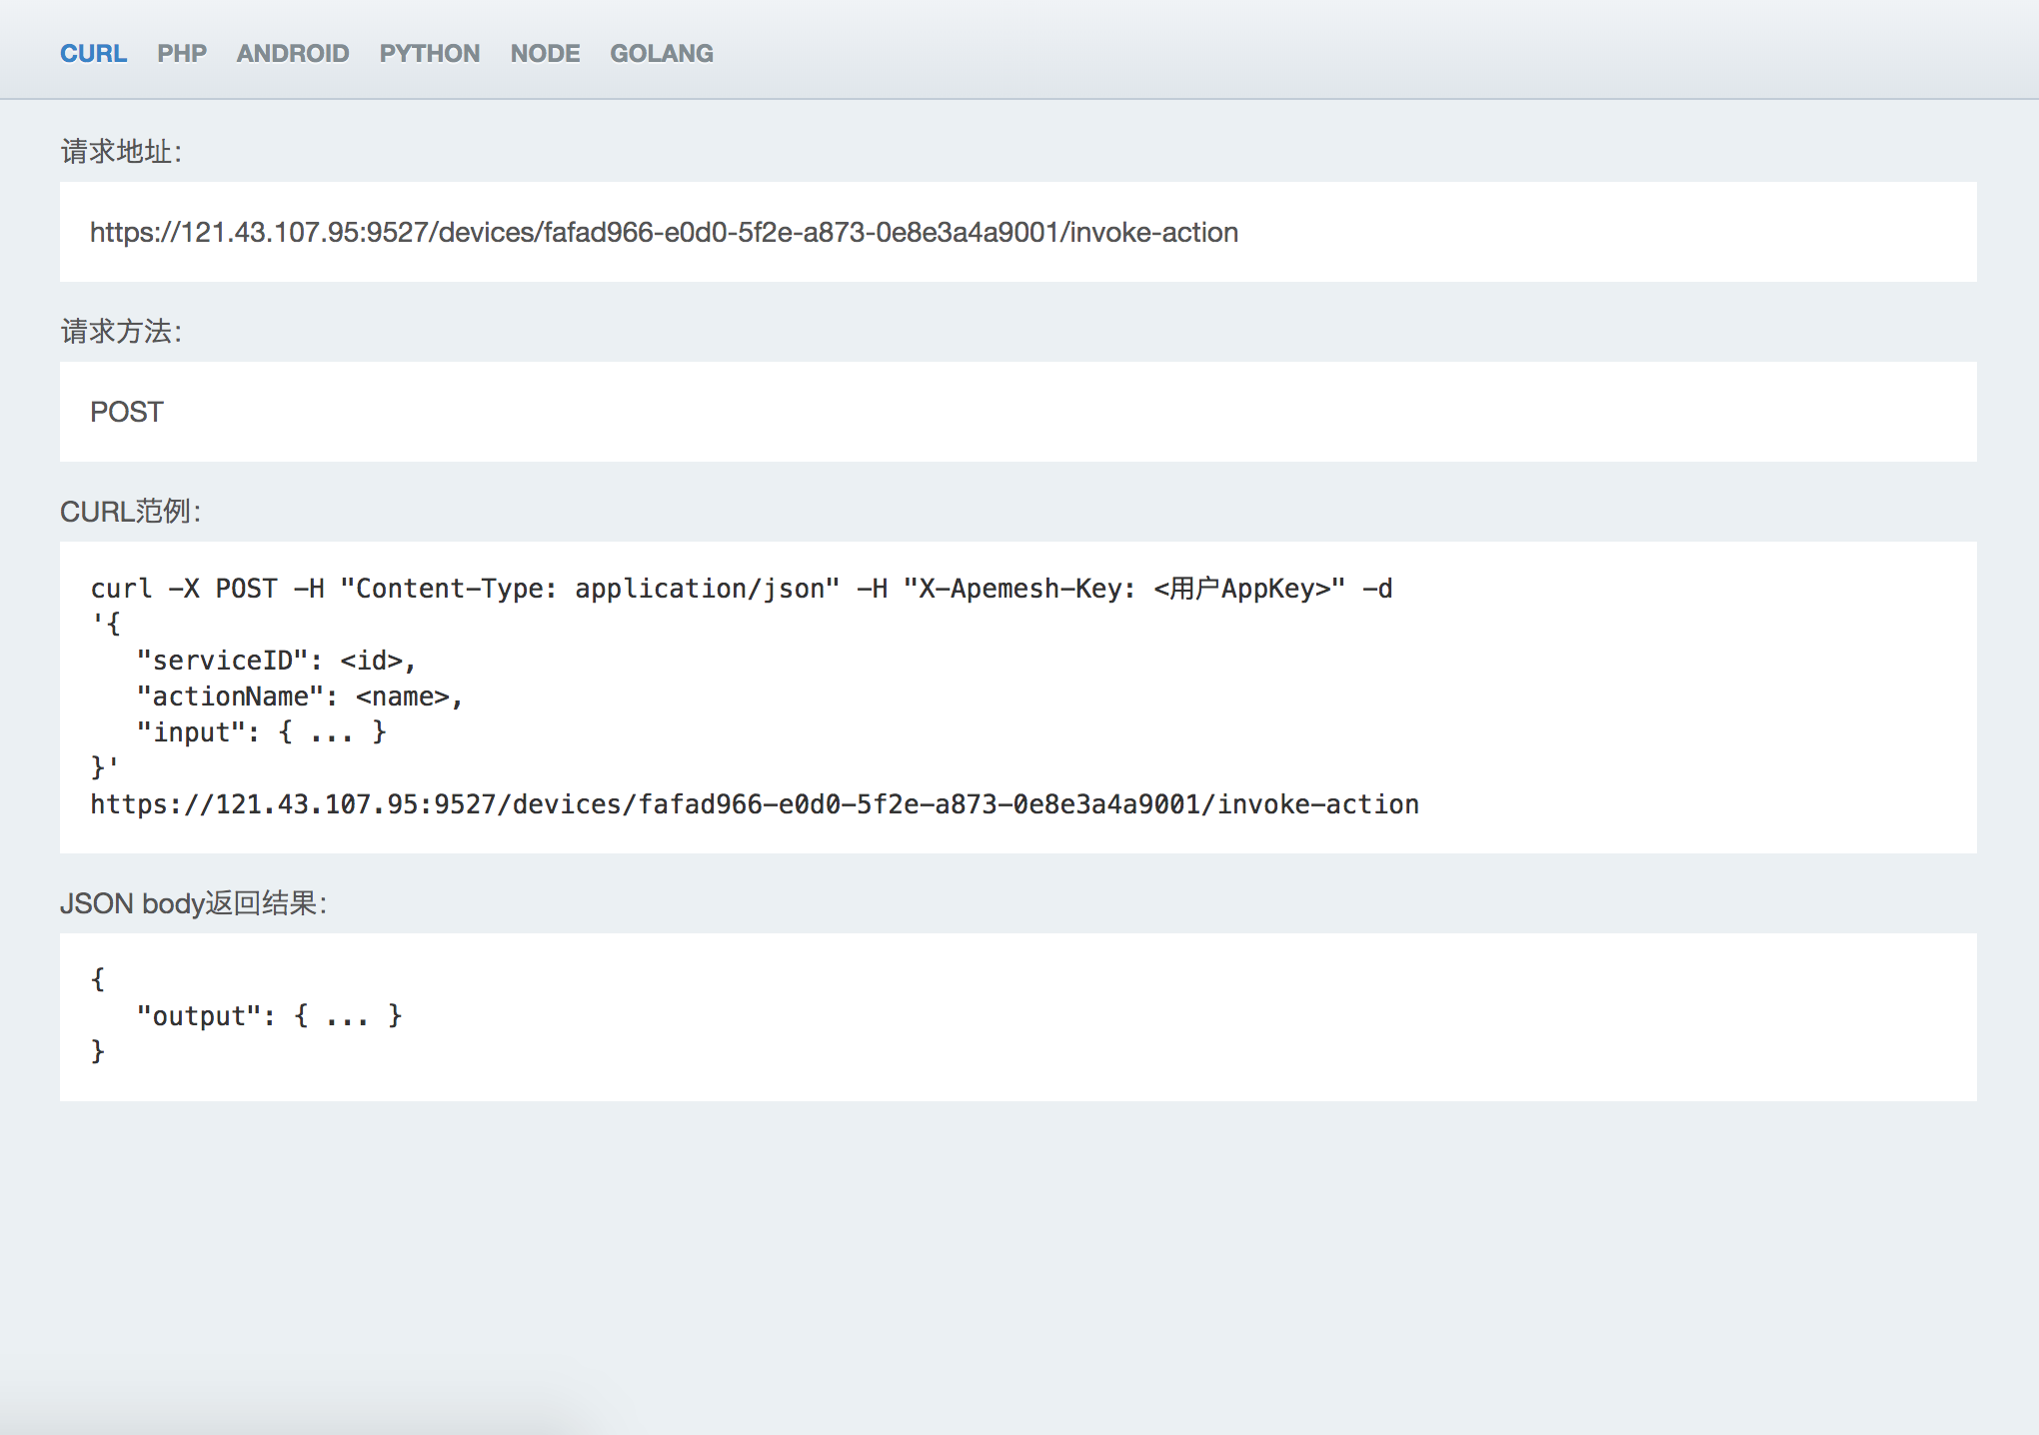Switch to the PHP tab

coord(181,53)
